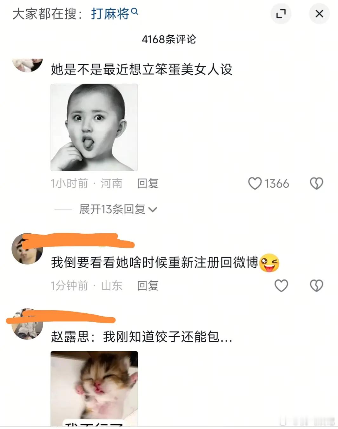The width and height of the screenshot is (338, 429).
Task: Open the comment text 赵露思：我刚知道饺子还能包…
Action: (142, 337)
